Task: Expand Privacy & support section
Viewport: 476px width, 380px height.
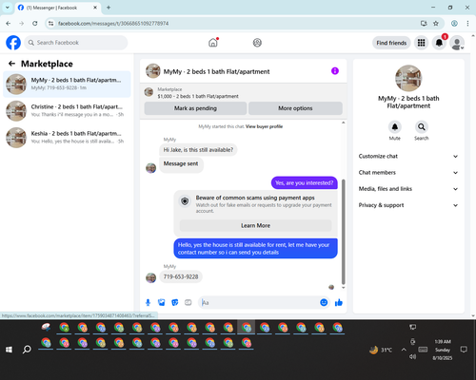Action: pyautogui.click(x=408, y=205)
